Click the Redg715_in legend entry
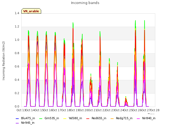 (122, 118)
